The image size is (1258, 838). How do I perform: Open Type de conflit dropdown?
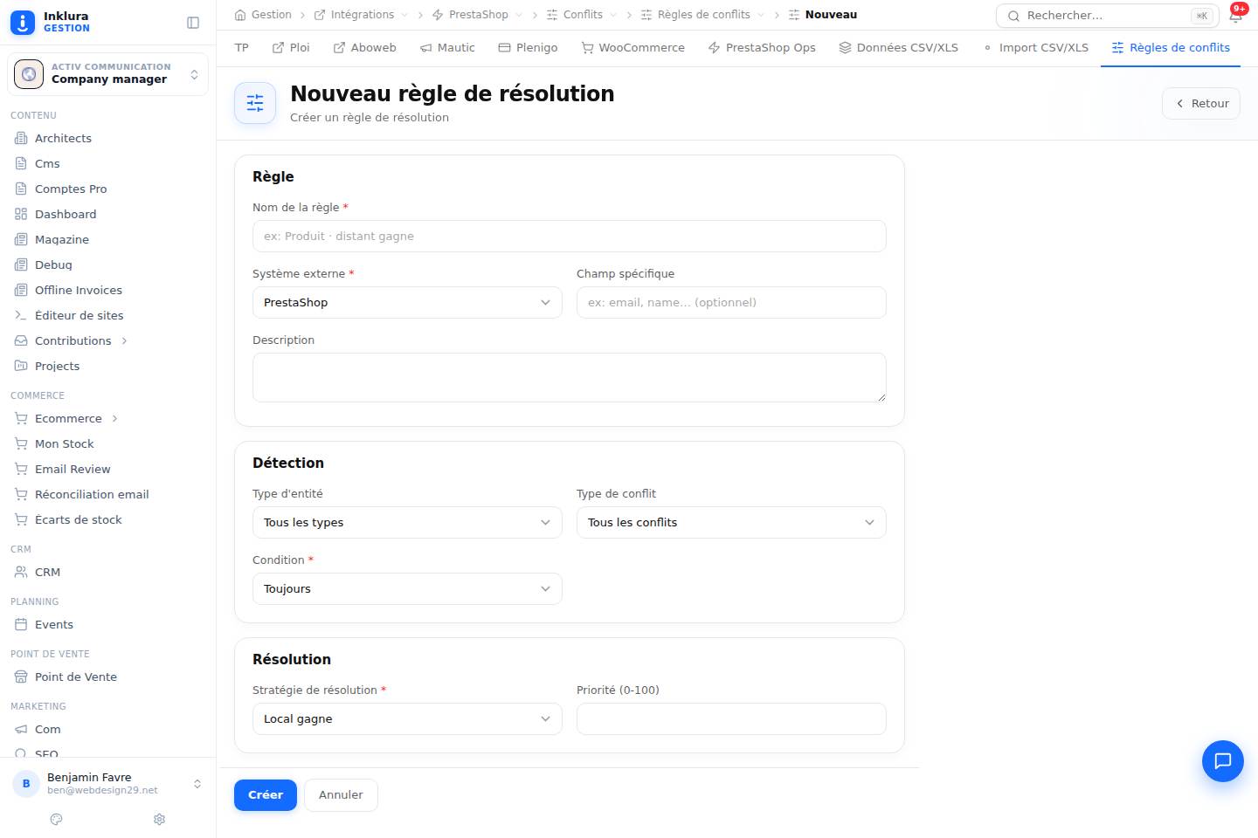[x=731, y=522]
